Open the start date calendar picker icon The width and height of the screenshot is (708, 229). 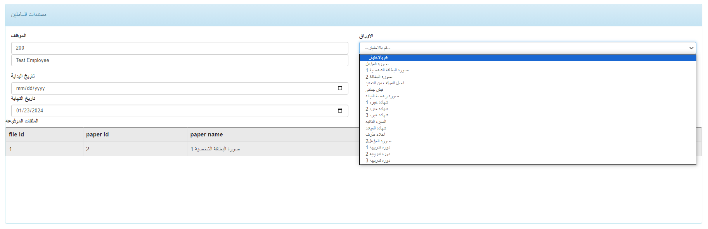(x=340, y=88)
